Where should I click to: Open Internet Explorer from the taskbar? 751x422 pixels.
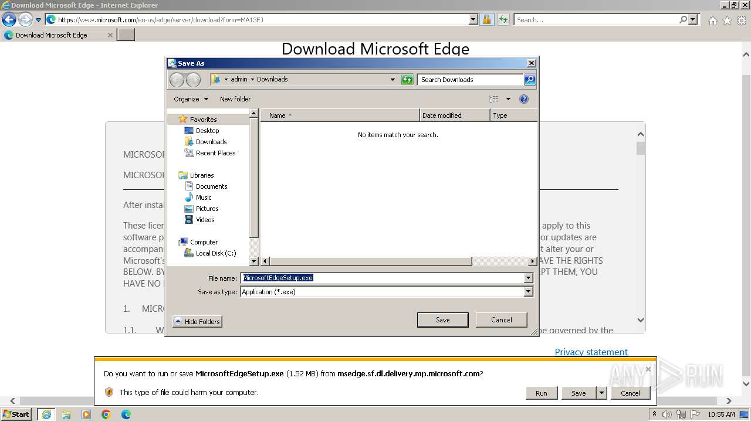click(x=46, y=414)
